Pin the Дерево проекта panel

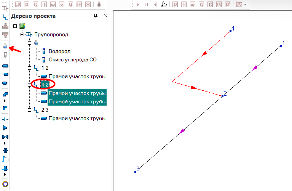coord(96,16)
